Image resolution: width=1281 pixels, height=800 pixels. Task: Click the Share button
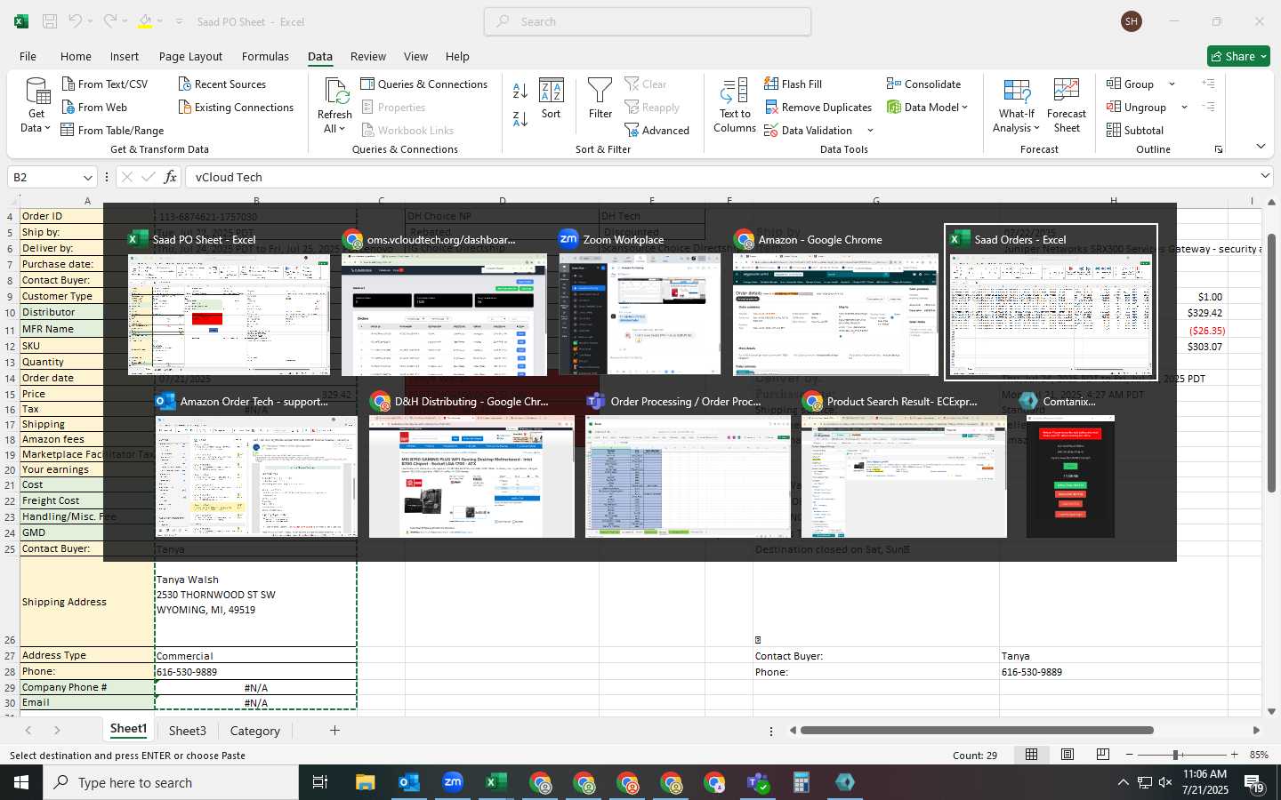coord(1238,56)
